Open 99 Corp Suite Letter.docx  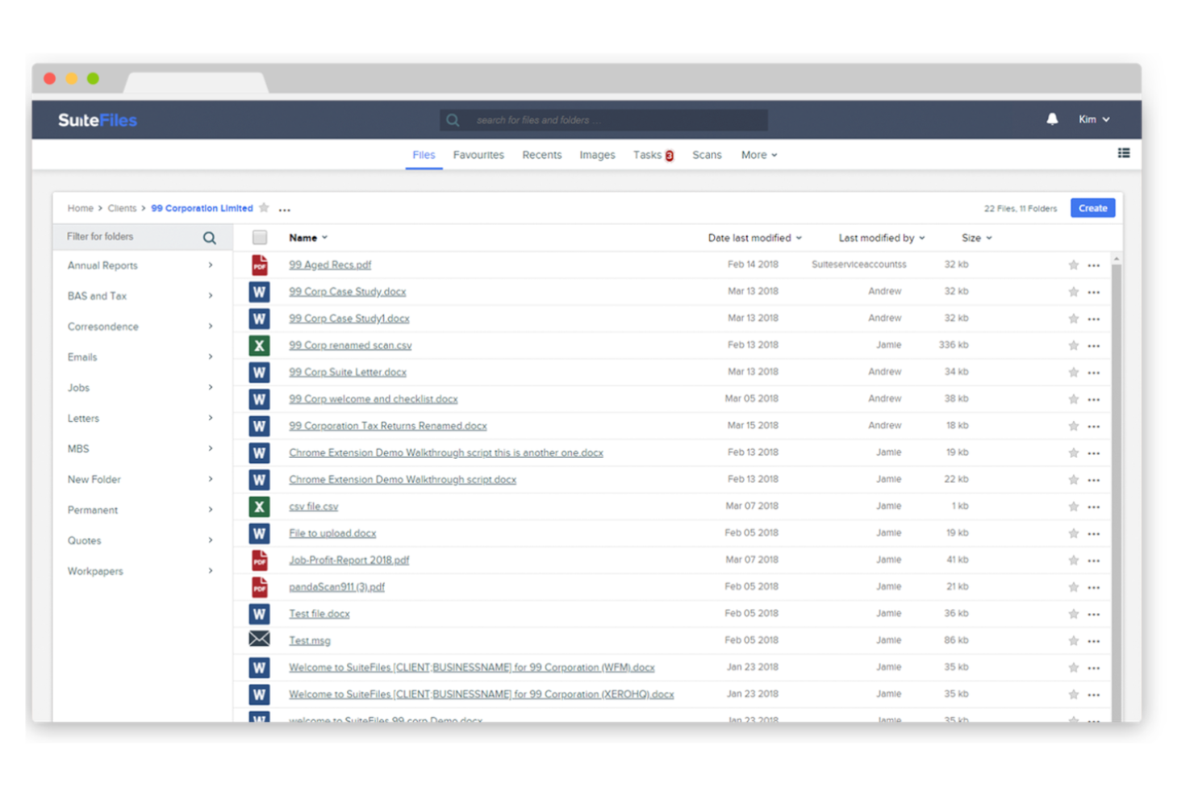point(347,372)
